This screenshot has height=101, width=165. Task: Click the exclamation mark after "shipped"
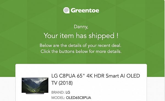117,35
